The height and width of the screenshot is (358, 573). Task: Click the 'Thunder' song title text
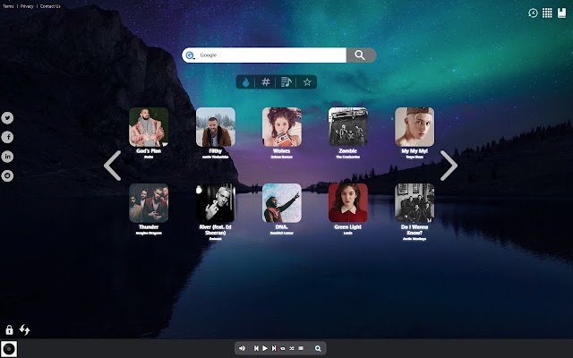(x=149, y=226)
